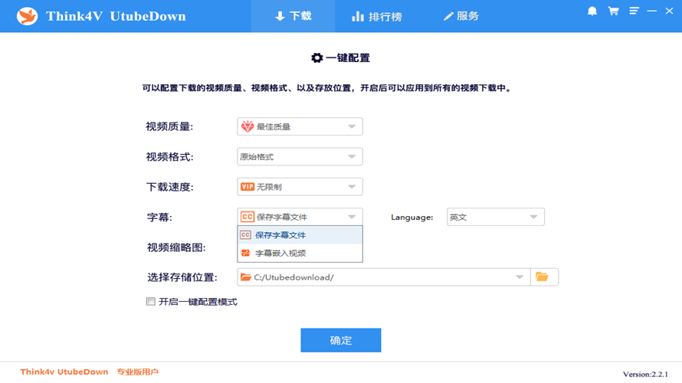Screen dimensions: 682x383
Task: Switch to the 下载 tab
Action: coord(293,16)
